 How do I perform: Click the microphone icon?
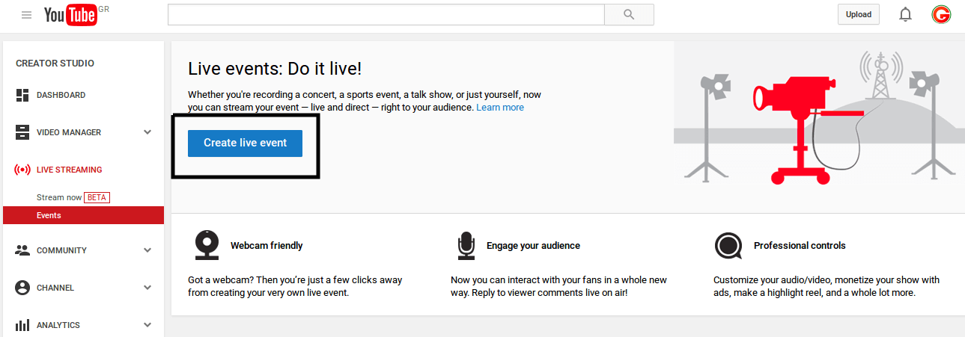[466, 245]
